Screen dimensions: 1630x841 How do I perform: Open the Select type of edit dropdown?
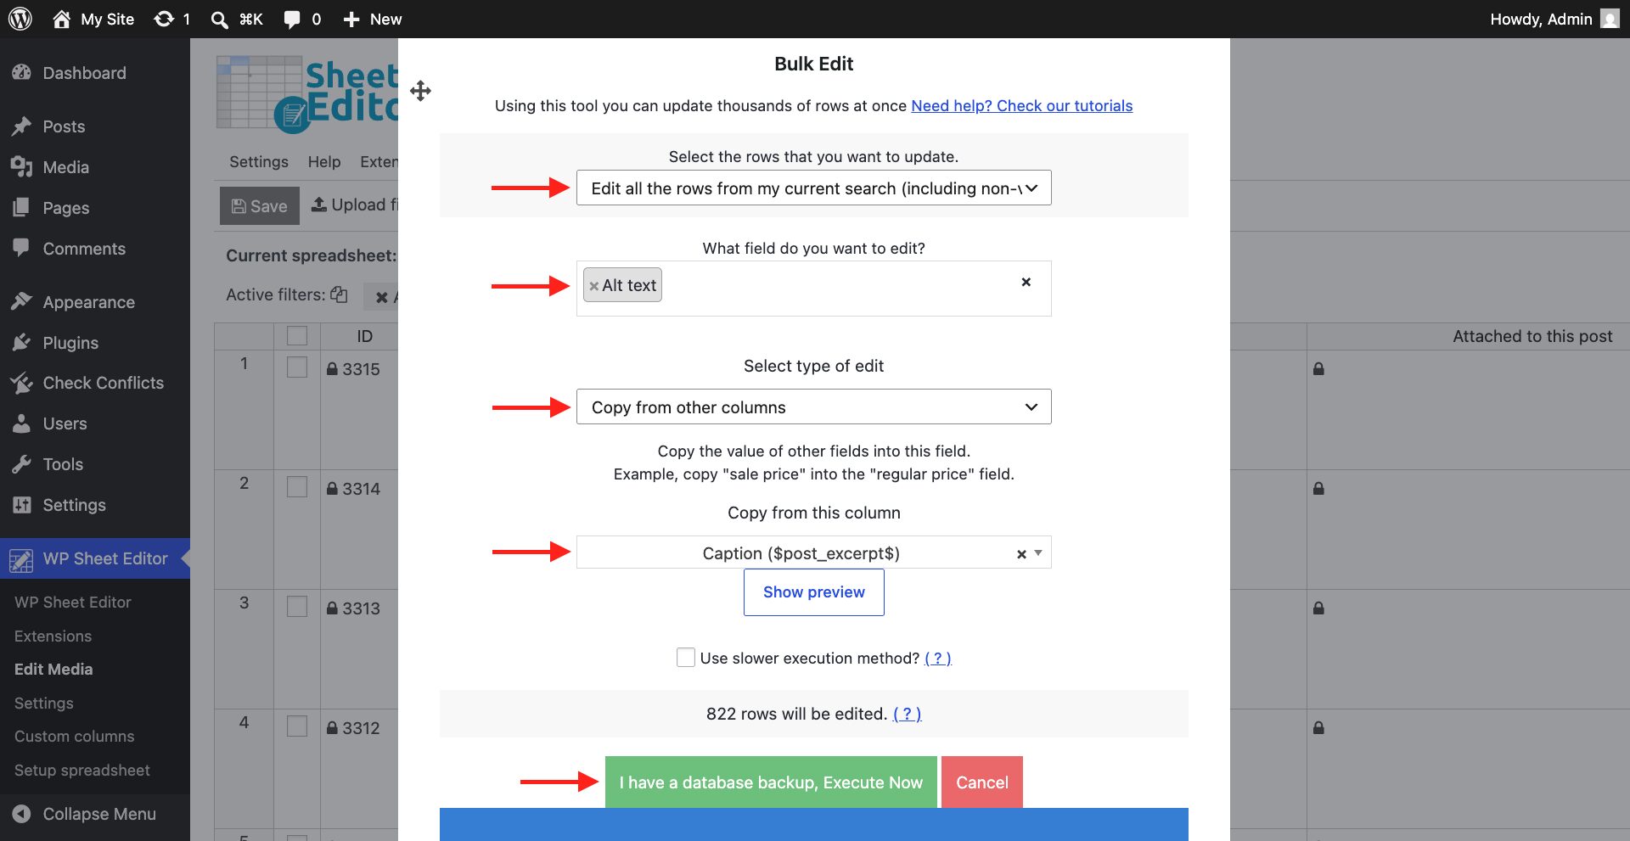click(x=813, y=406)
